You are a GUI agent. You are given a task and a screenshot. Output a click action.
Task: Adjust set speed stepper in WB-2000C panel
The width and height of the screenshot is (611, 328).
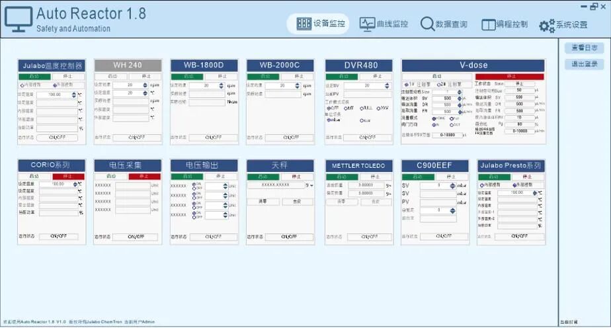coord(298,86)
